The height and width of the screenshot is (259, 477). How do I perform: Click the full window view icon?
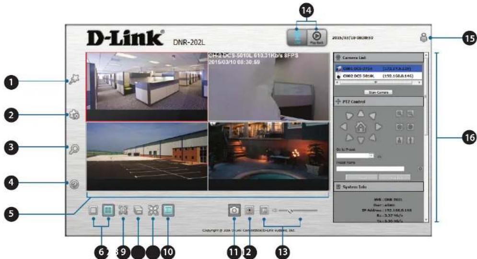123,210
